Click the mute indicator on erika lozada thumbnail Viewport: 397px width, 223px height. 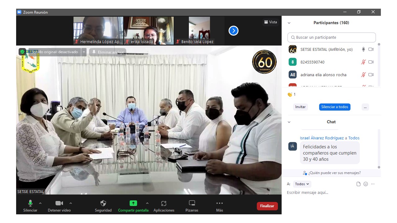(127, 42)
